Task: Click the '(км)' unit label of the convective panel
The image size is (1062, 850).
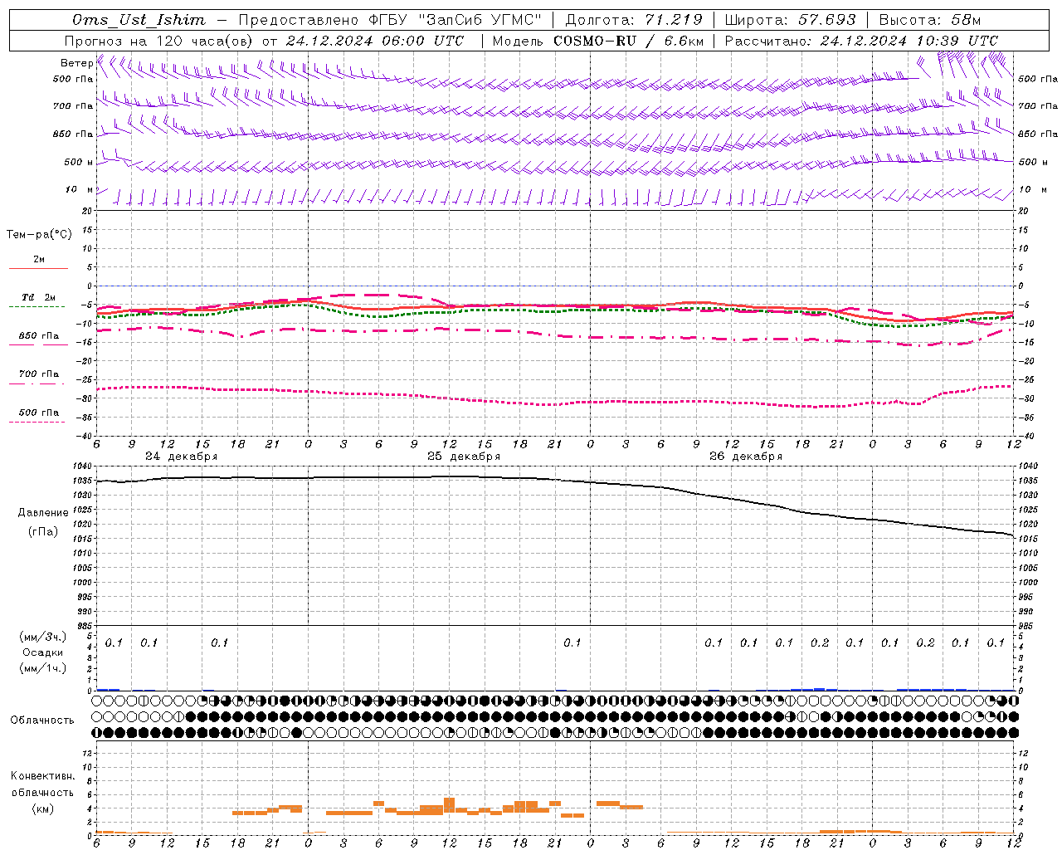Action: (43, 808)
